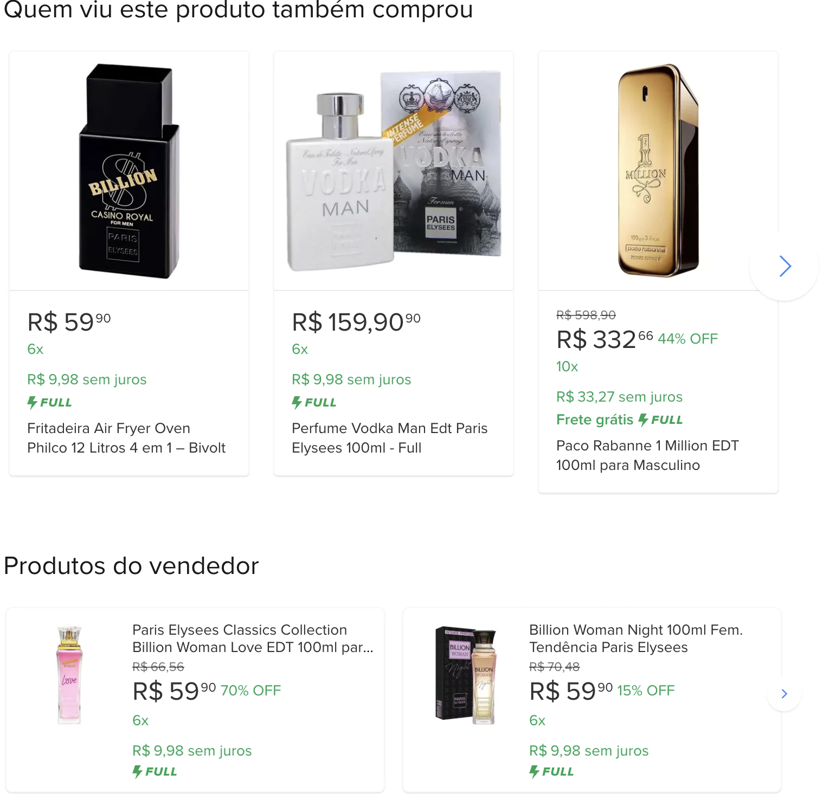This screenshot has width=823, height=800.
Task: Click the FULL lightning badge on Vodka Man
Action: pyautogui.click(x=314, y=403)
